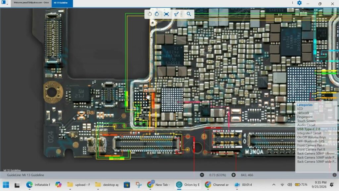Switch to the Welcome account tab
339x191 pixels.
coord(31,3)
